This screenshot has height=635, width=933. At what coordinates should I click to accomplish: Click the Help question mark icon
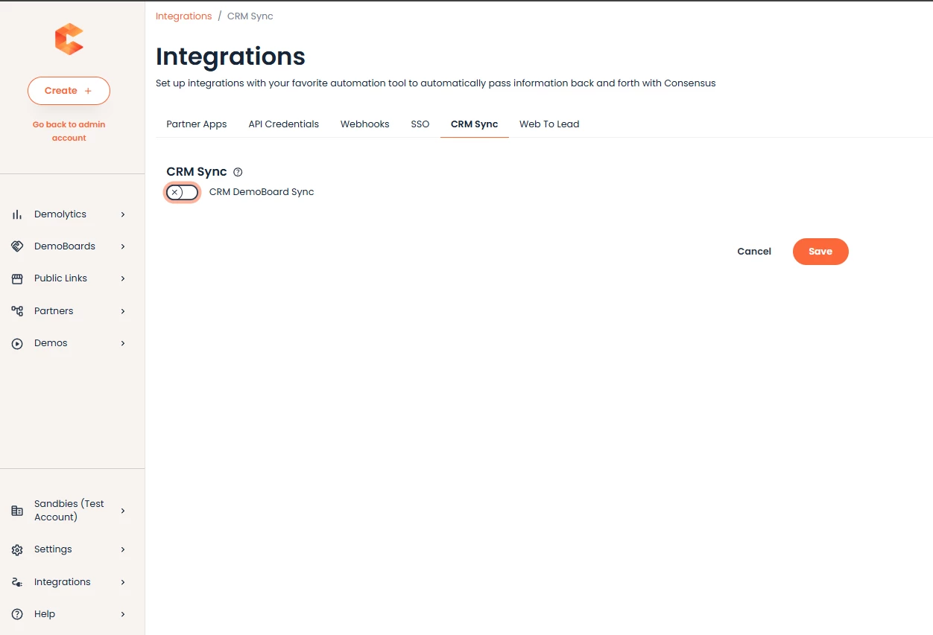coord(17,614)
